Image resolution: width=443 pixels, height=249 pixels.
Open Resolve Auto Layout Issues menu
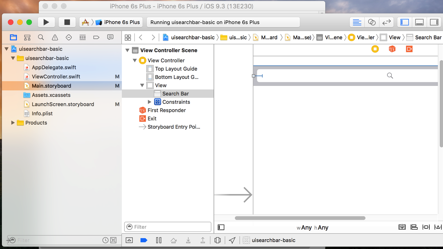[438, 227]
